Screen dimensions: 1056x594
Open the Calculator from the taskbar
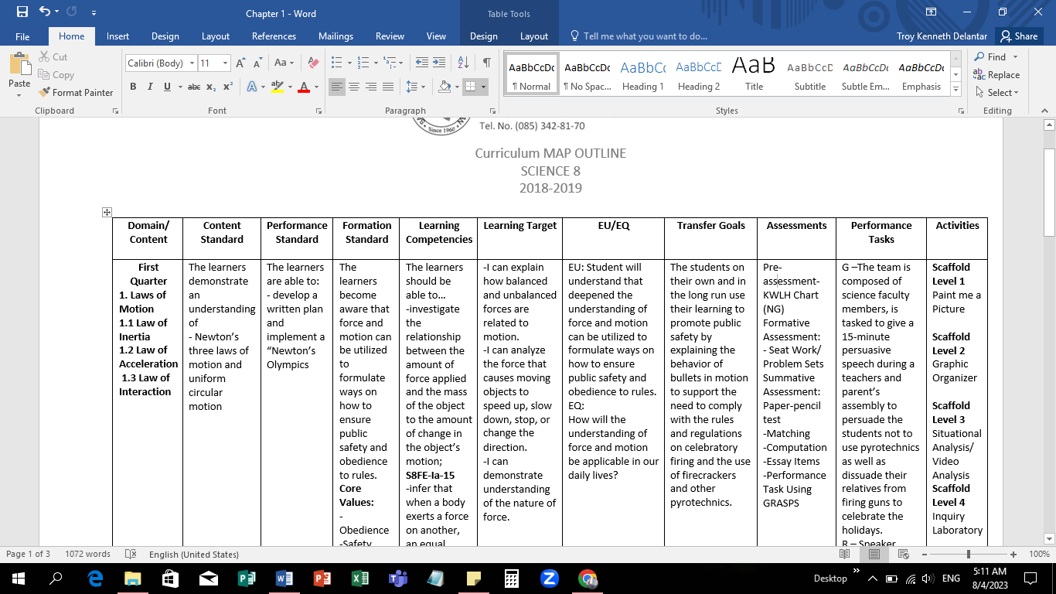click(x=511, y=578)
